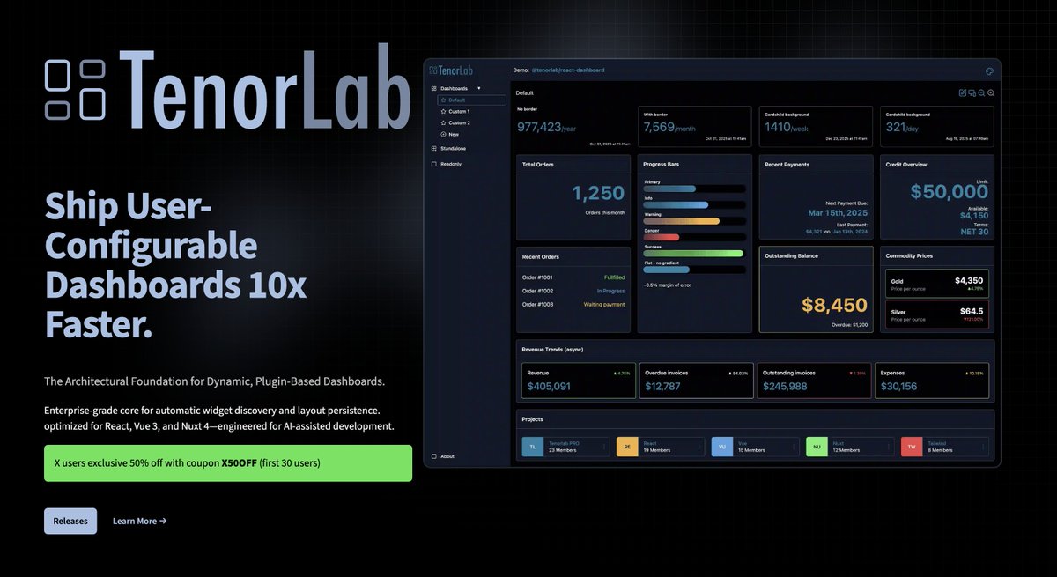
Task: Click the Gold commodity price card
Action: point(937,283)
